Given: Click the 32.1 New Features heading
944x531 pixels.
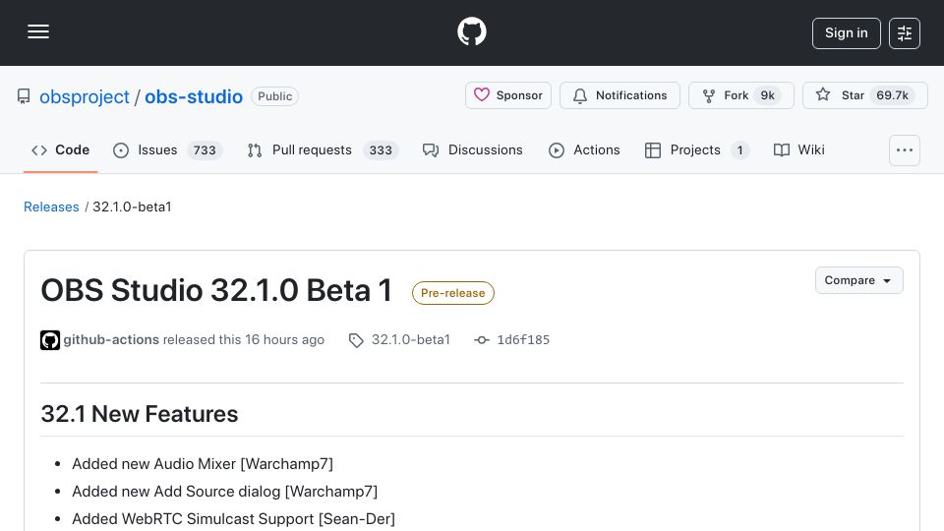Looking at the screenshot, I should [x=140, y=414].
